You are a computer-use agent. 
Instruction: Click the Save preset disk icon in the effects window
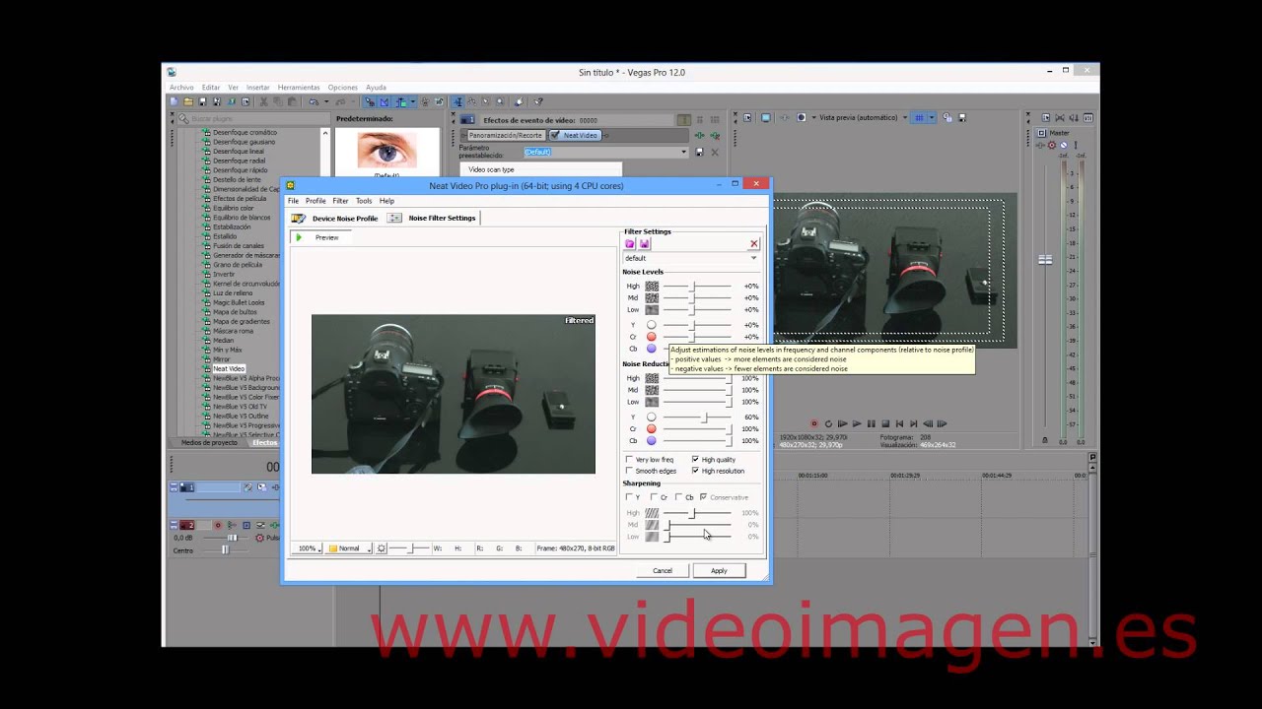tap(699, 152)
